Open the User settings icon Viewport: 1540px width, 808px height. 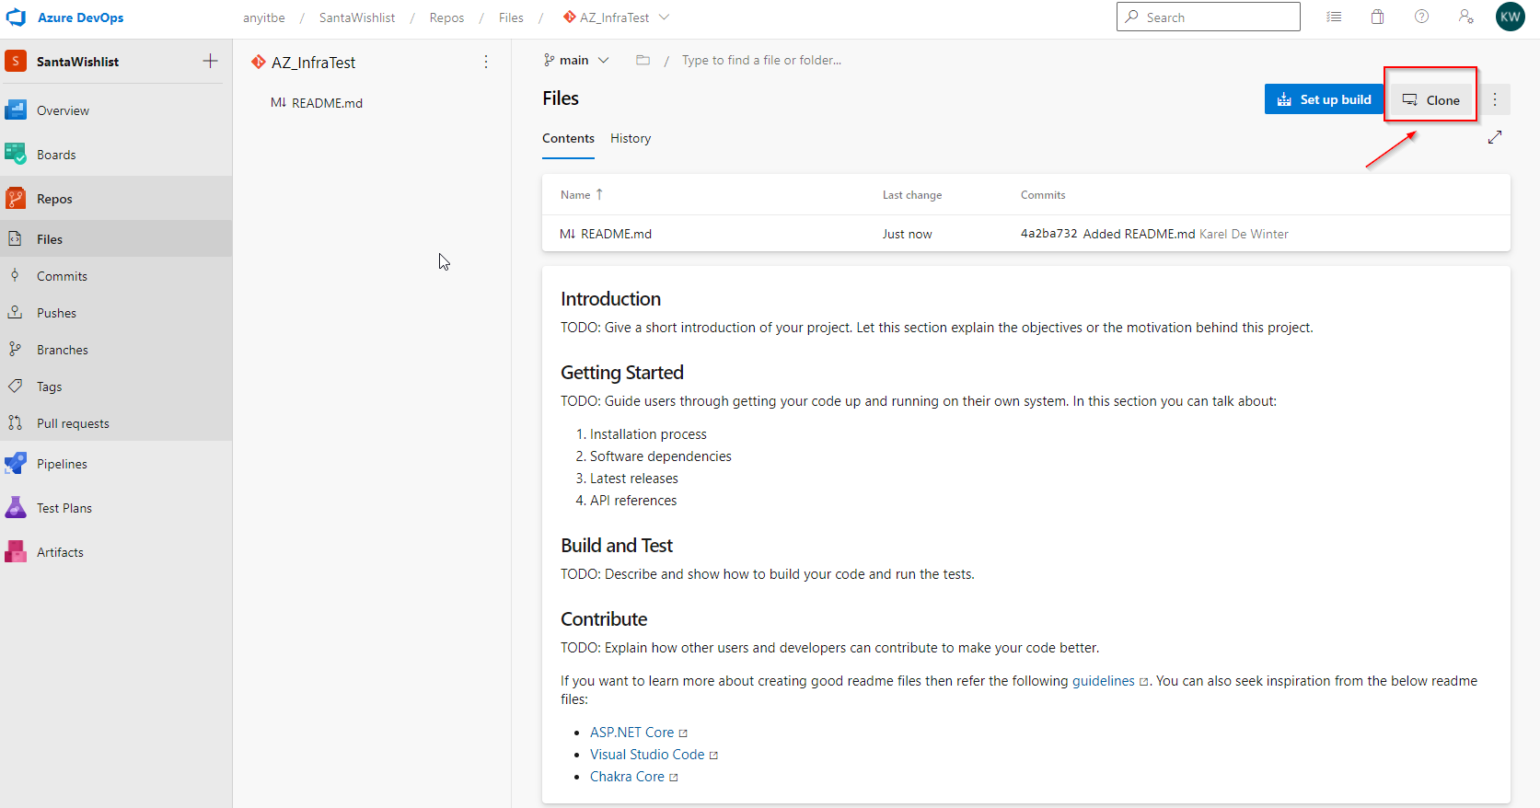tap(1465, 17)
